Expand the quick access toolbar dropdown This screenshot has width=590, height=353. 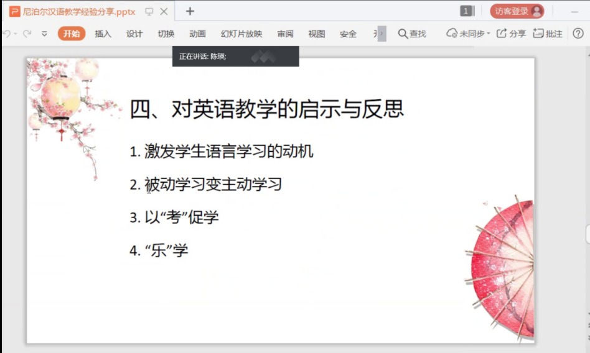point(44,34)
